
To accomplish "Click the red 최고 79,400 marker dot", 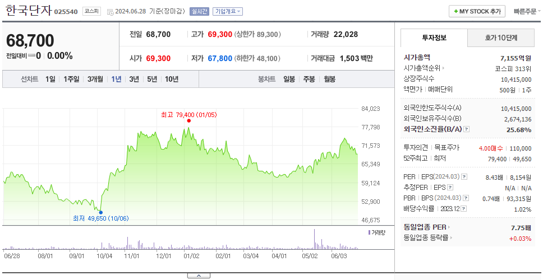I will coord(188,120).
